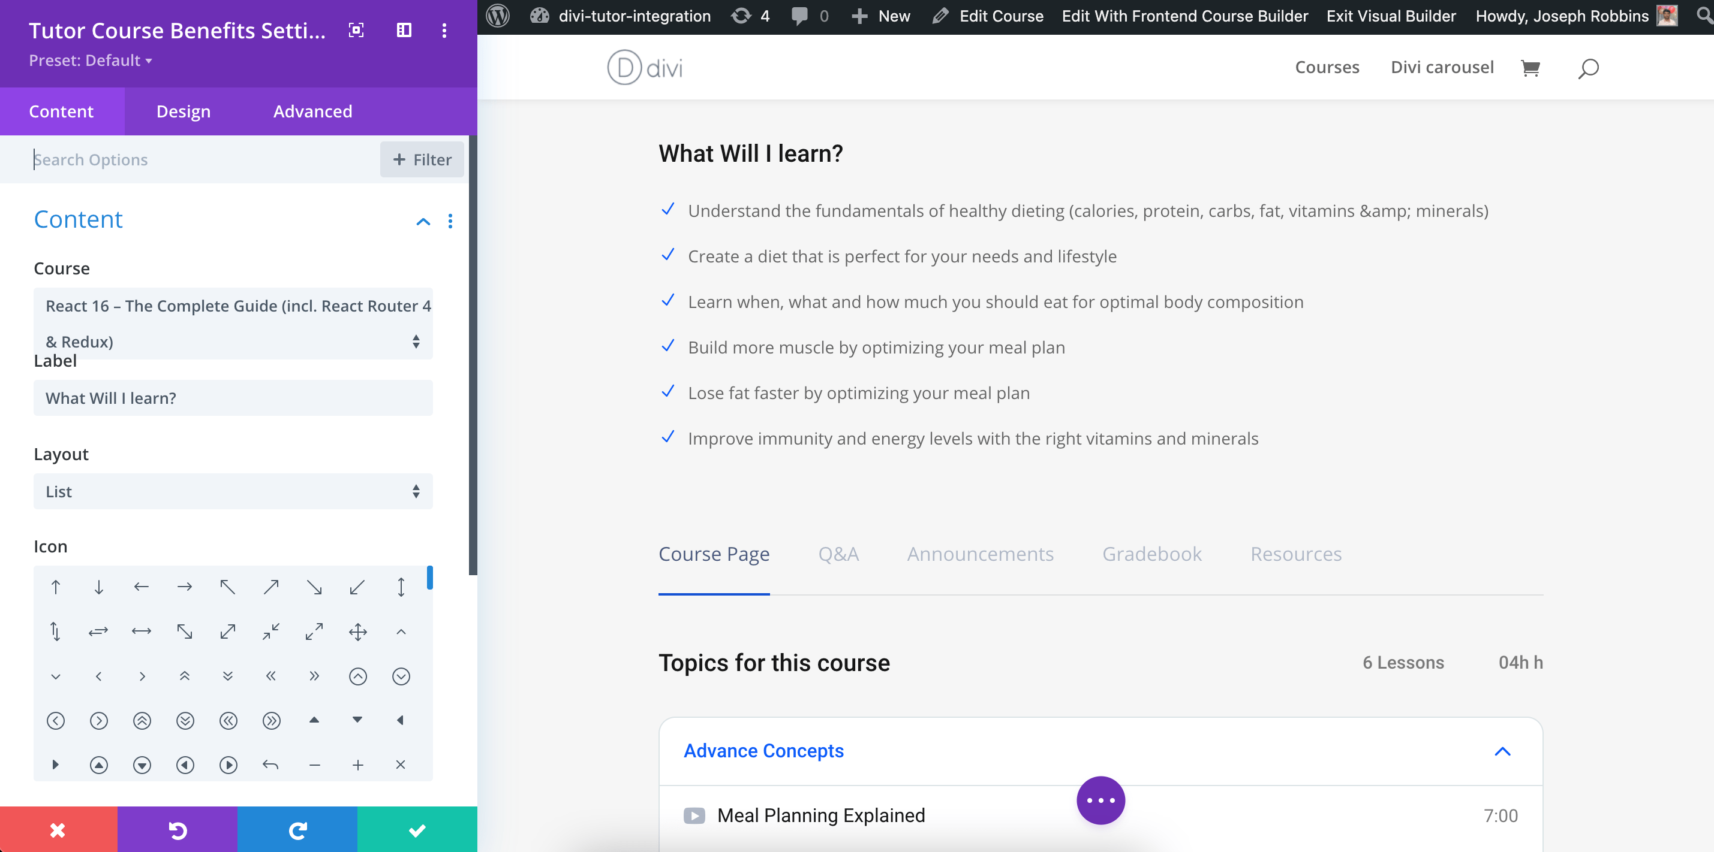Image resolution: width=1714 pixels, height=852 pixels.
Task: Select the up arrow icon in the picker
Action: tap(55, 587)
